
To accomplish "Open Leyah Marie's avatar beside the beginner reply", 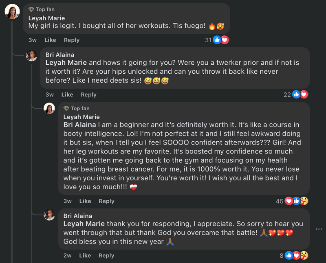I will click(x=49, y=108).
